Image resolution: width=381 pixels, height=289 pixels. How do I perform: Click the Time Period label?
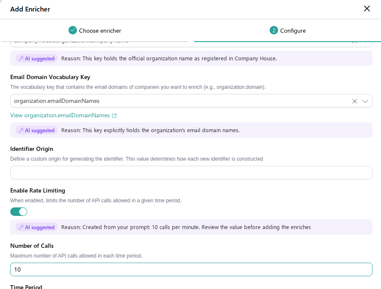(26, 286)
